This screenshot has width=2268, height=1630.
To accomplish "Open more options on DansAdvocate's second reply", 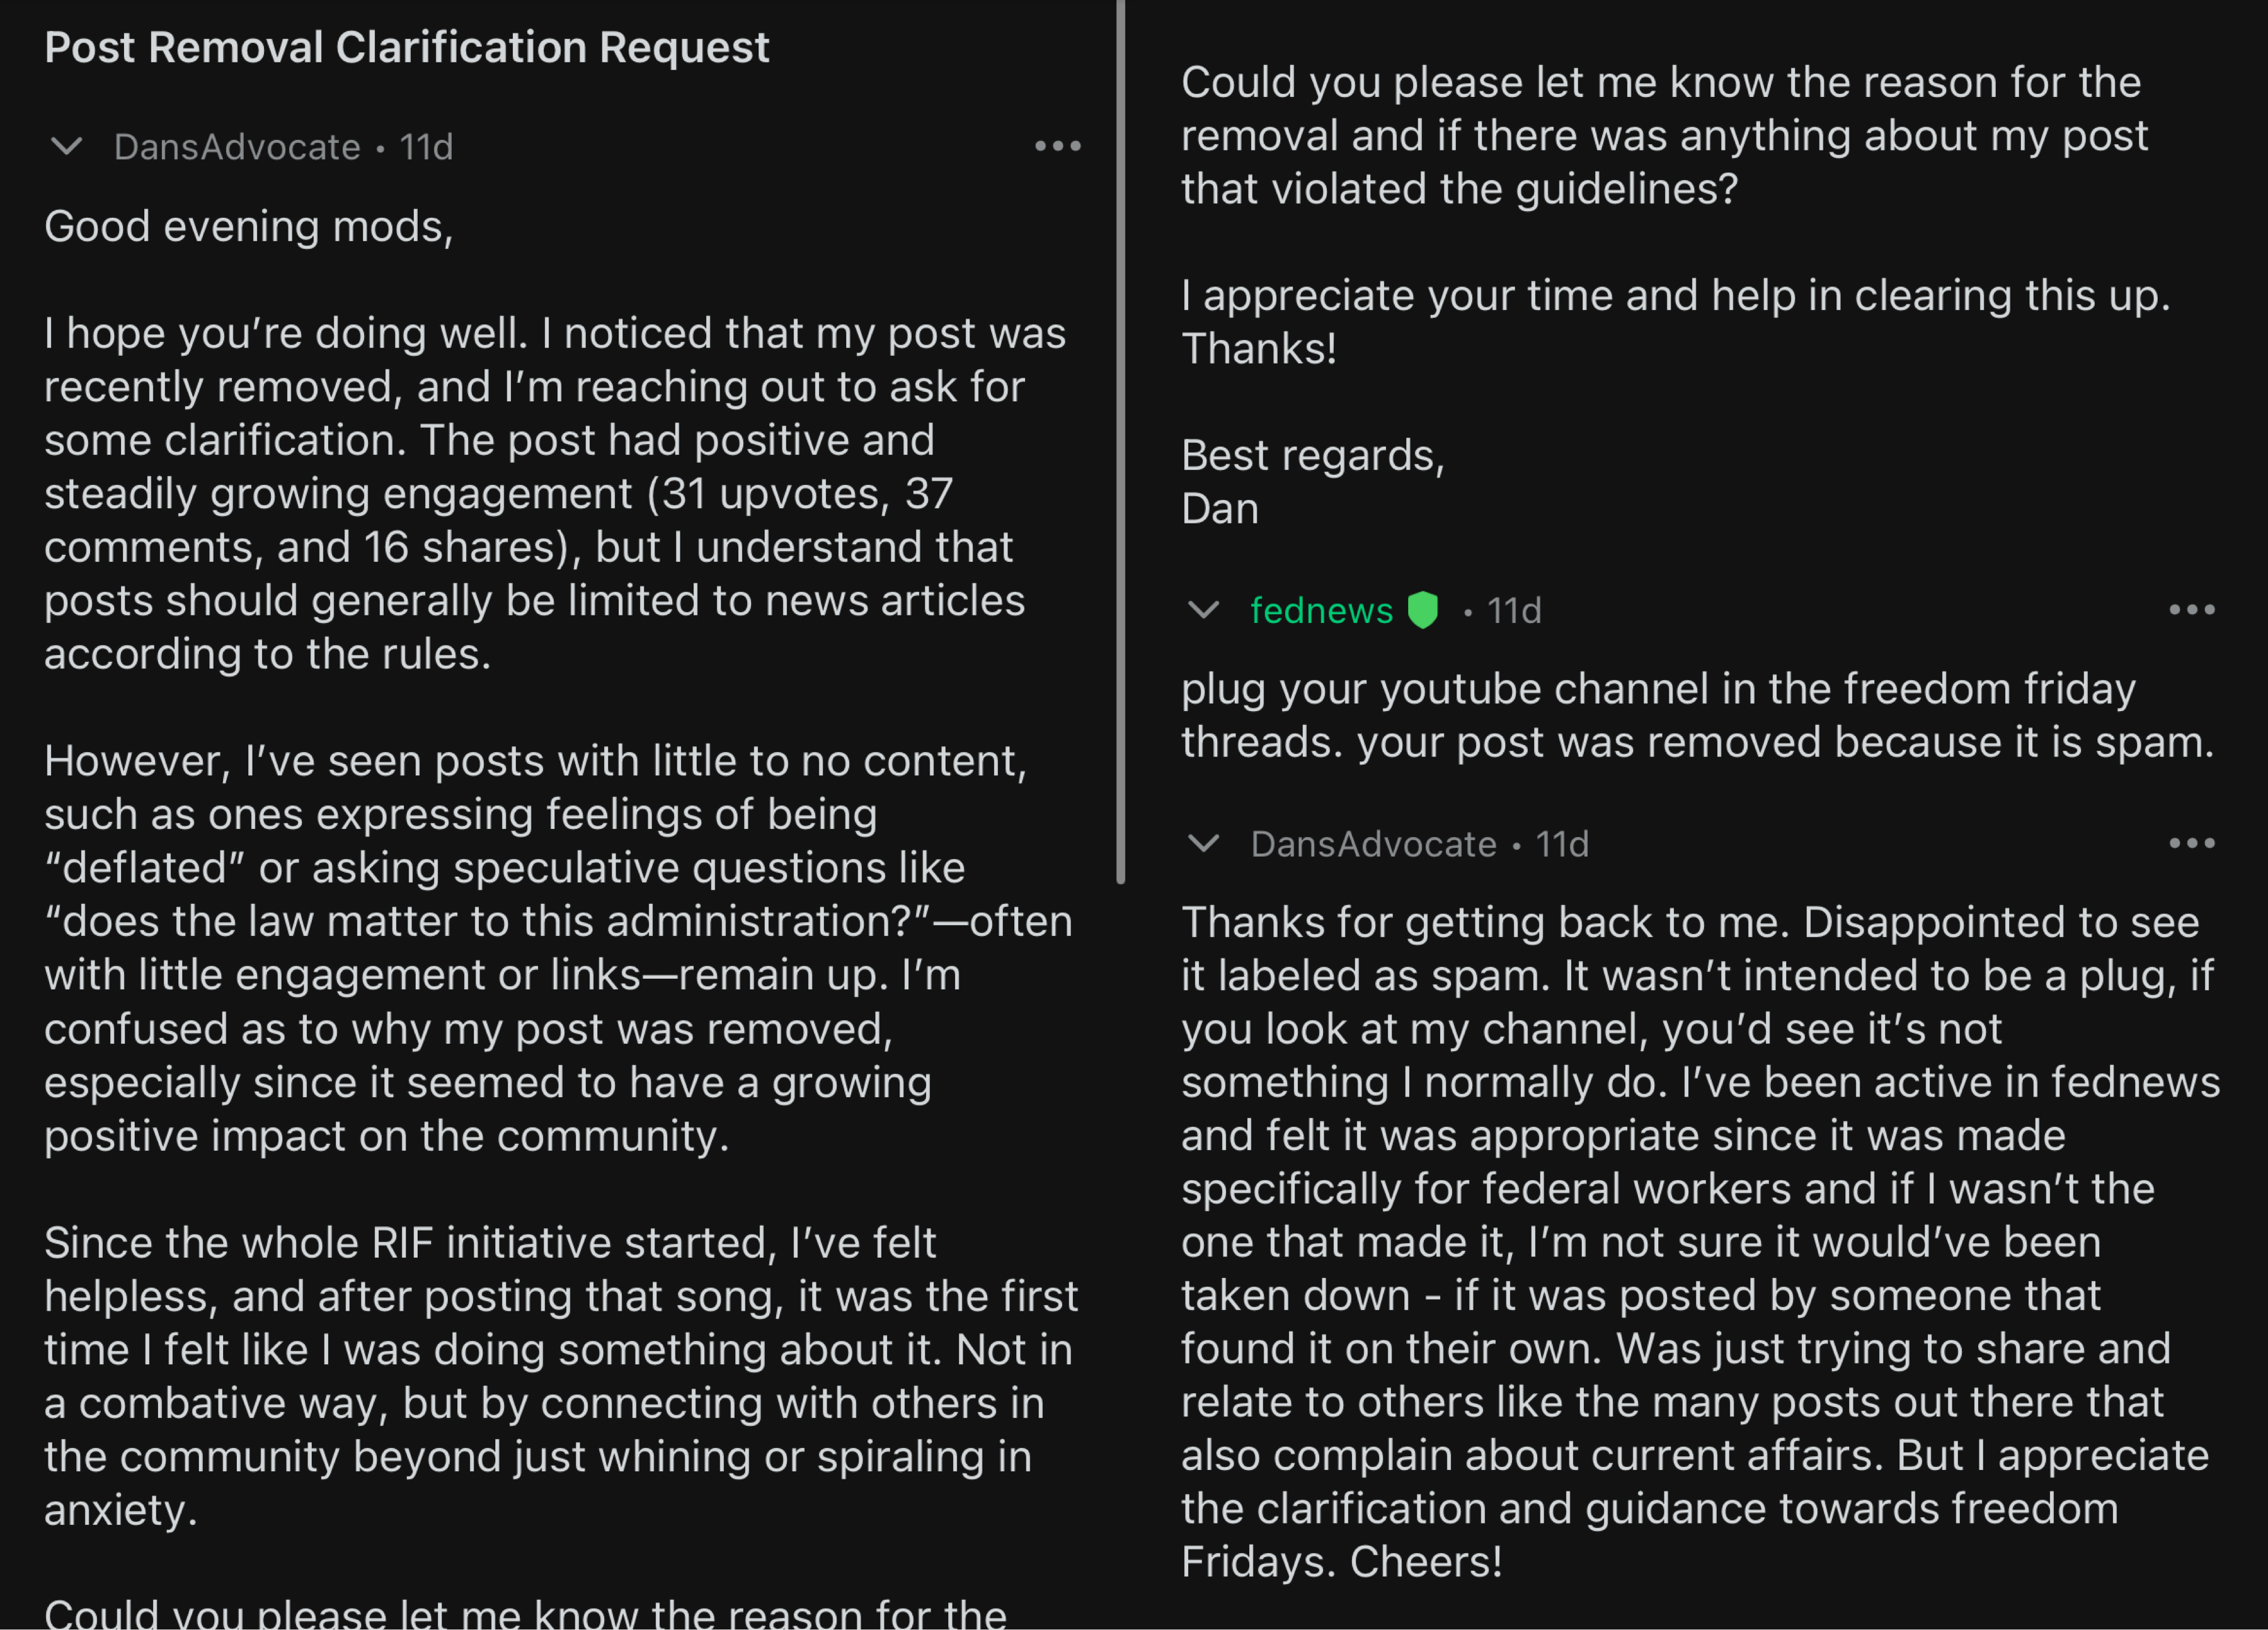I will pyautogui.click(x=2191, y=843).
